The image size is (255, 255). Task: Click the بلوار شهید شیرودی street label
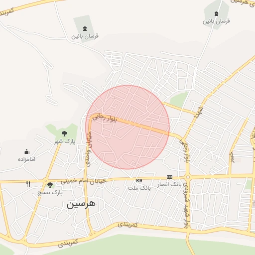click(x=187, y=205)
